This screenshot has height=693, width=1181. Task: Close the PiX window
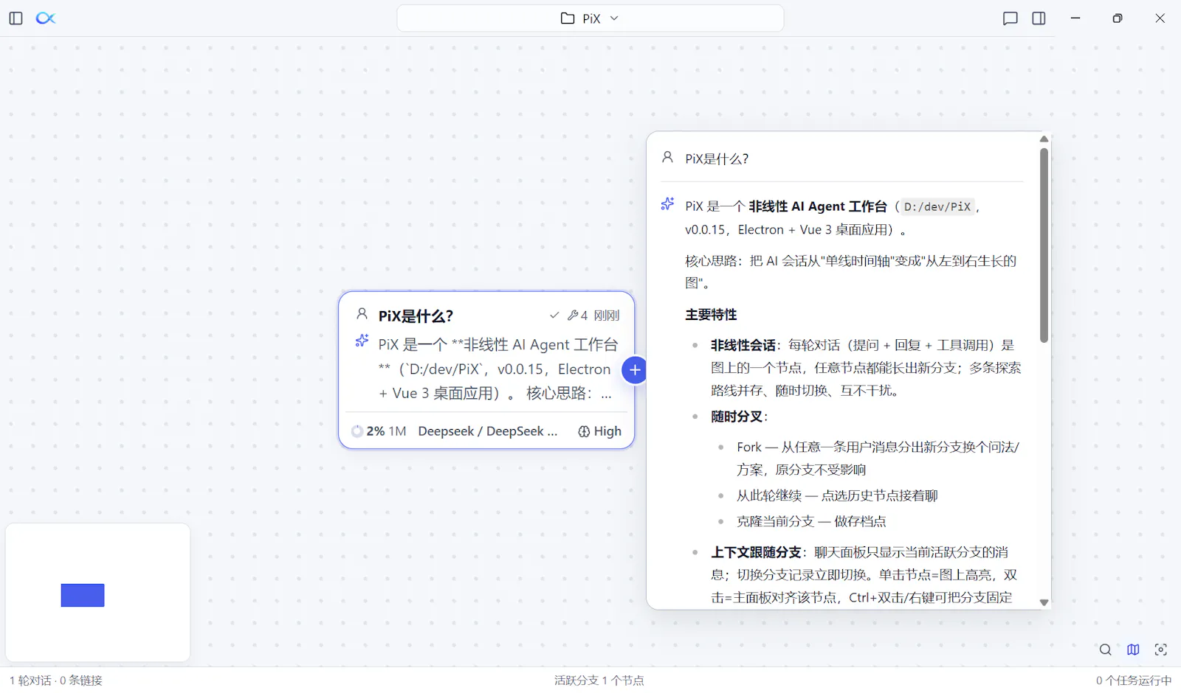1160,18
